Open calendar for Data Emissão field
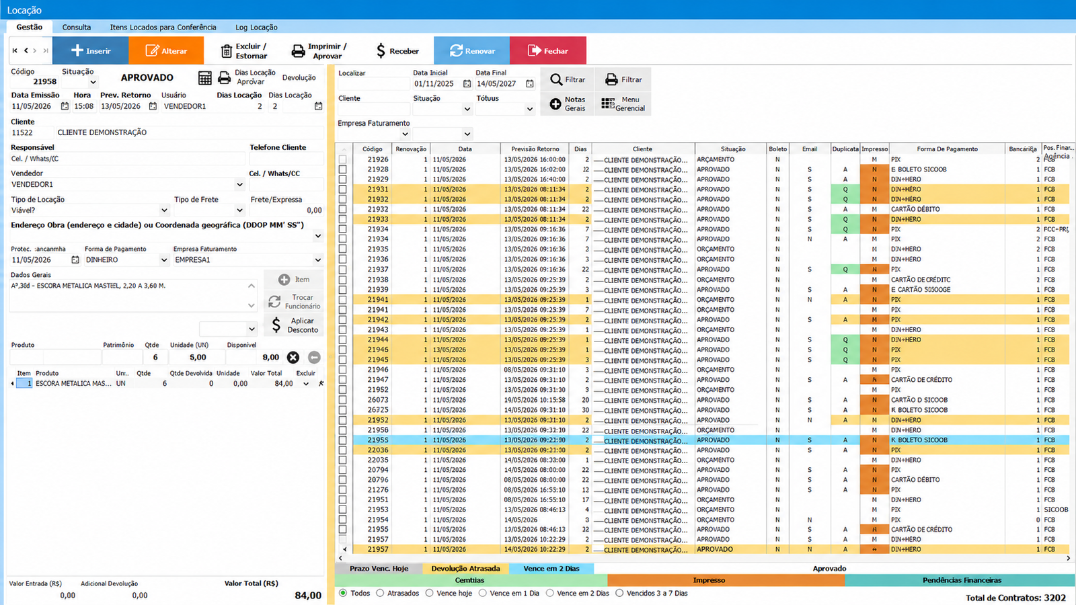This screenshot has height=605, width=1076. 65,106
